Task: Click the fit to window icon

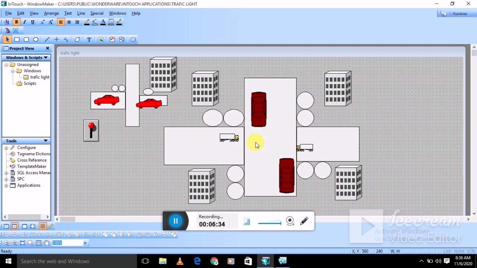Action: pyautogui.click(x=22, y=243)
